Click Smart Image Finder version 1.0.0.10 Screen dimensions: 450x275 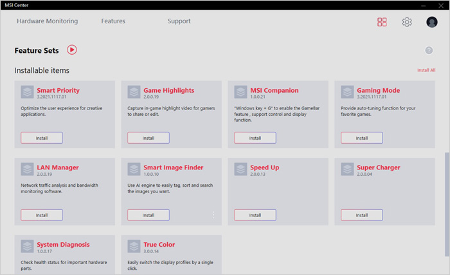[151, 174]
